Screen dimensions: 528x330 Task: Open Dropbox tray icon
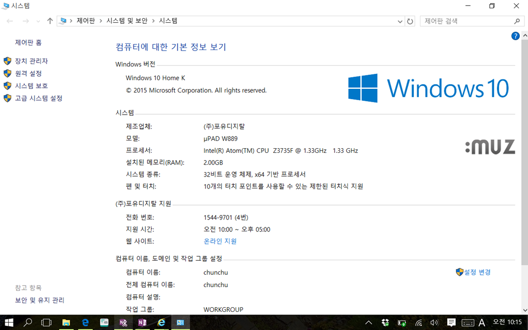[385, 323]
